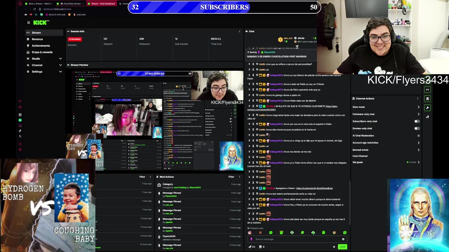Click Flyers3434 in pinned message
The height and width of the screenshot is (252, 449).
(269, 52)
